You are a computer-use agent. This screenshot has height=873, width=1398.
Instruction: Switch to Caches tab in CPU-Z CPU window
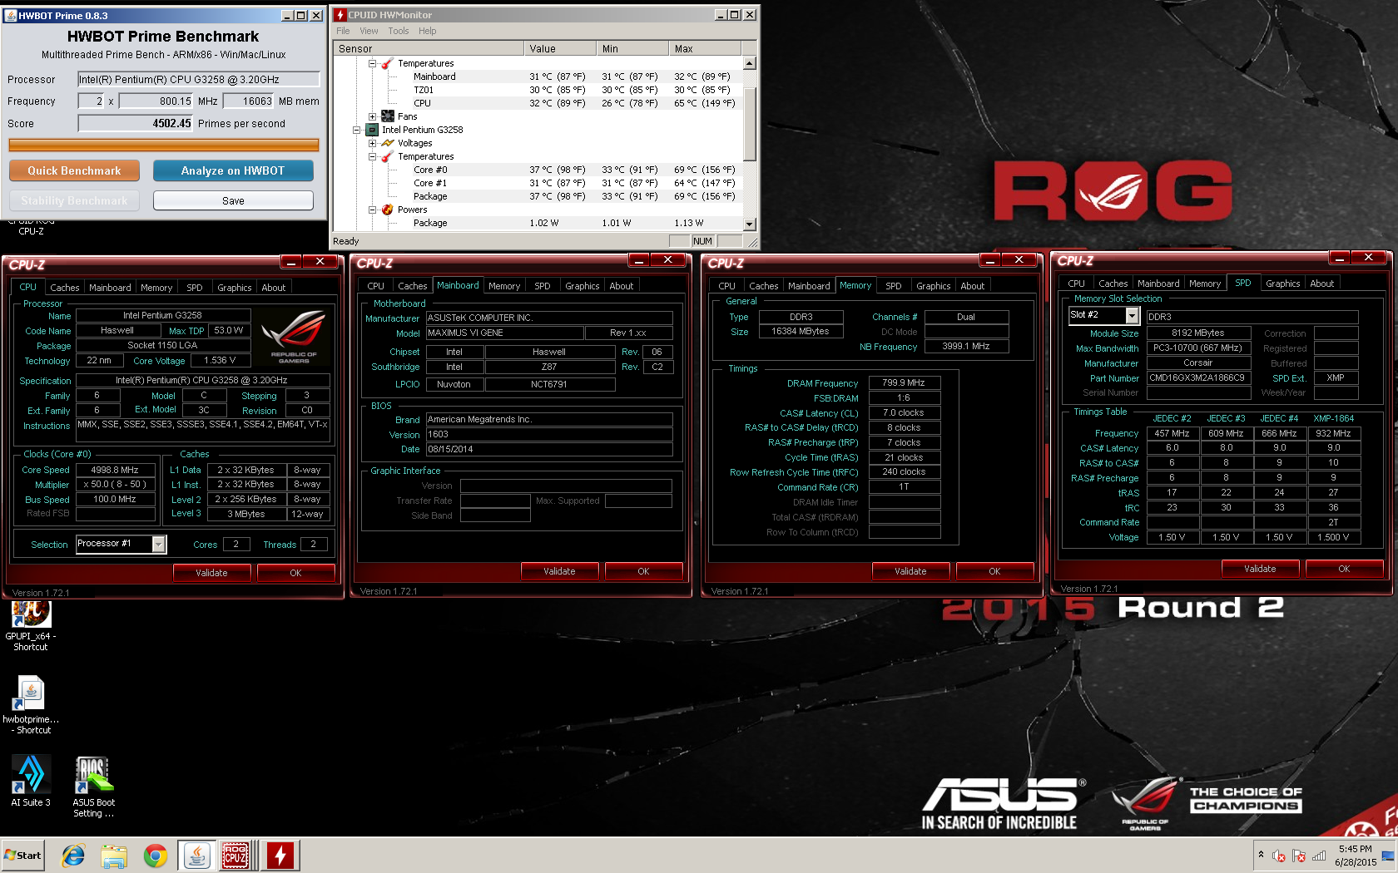(65, 288)
